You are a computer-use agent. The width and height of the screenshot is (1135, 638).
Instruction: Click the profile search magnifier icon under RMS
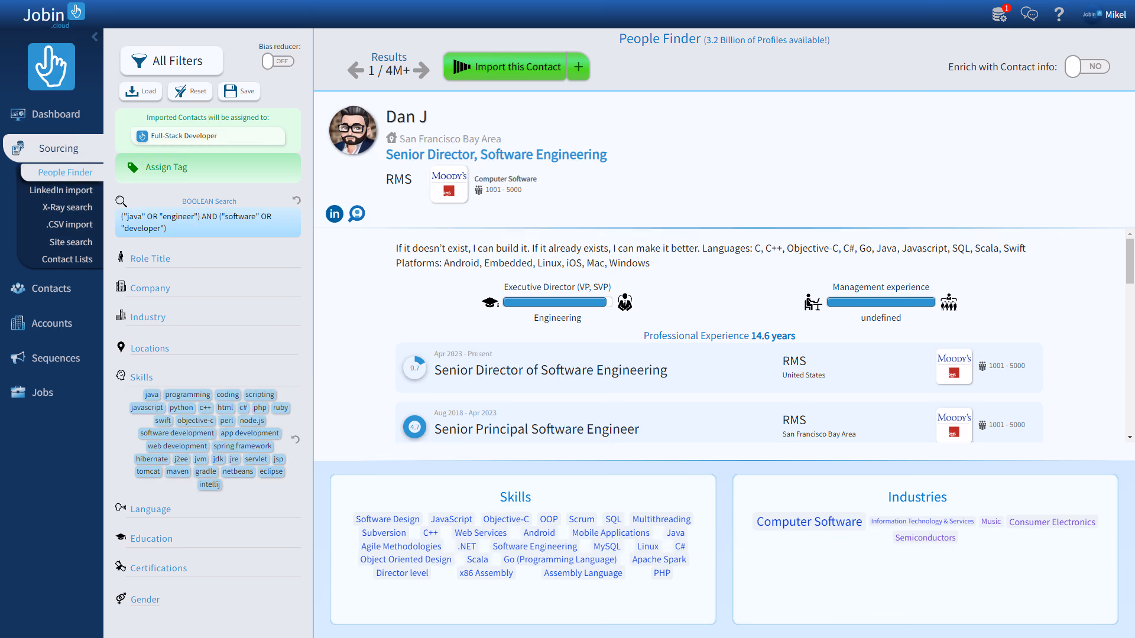(x=356, y=213)
